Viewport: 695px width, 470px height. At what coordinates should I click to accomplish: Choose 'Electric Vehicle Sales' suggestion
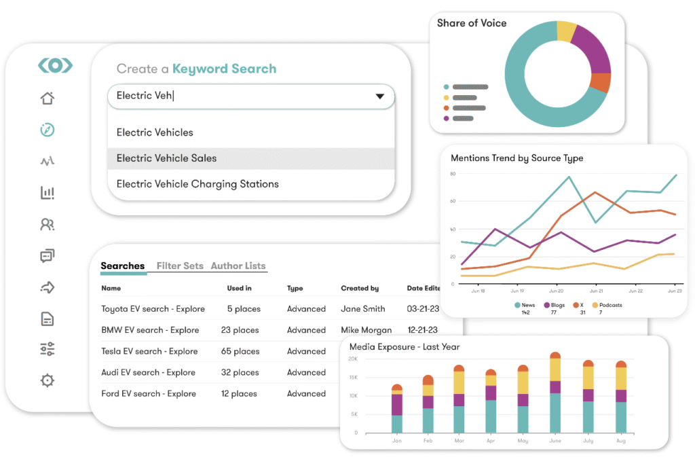[251, 158]
